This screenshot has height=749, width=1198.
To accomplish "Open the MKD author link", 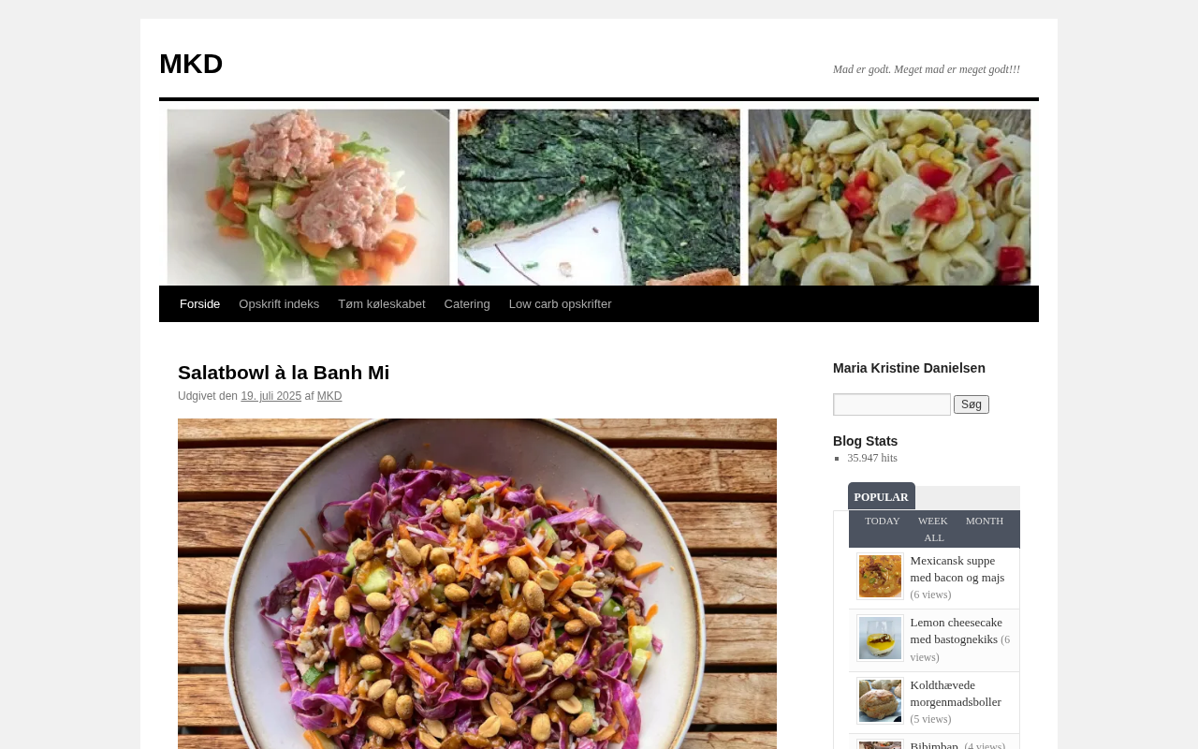I will click(x=329, y=396).
